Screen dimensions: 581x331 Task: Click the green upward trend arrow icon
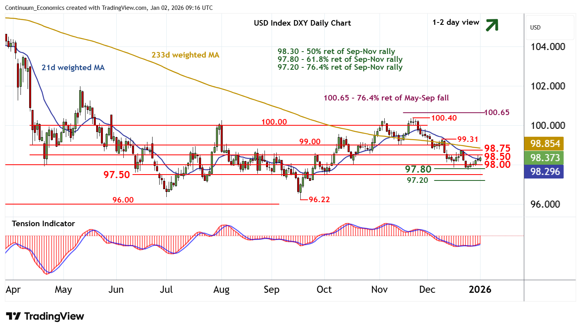click(x=492, y=25)
